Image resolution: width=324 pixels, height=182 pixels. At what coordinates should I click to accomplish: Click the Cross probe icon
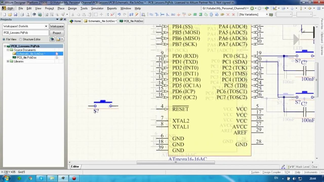136,15
